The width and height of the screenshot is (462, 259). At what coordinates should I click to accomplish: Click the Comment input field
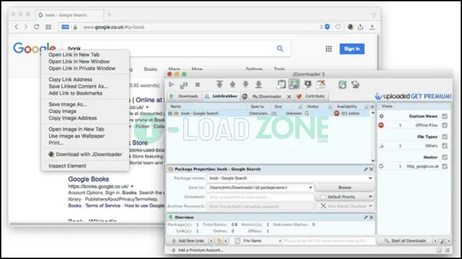[260, 197]
